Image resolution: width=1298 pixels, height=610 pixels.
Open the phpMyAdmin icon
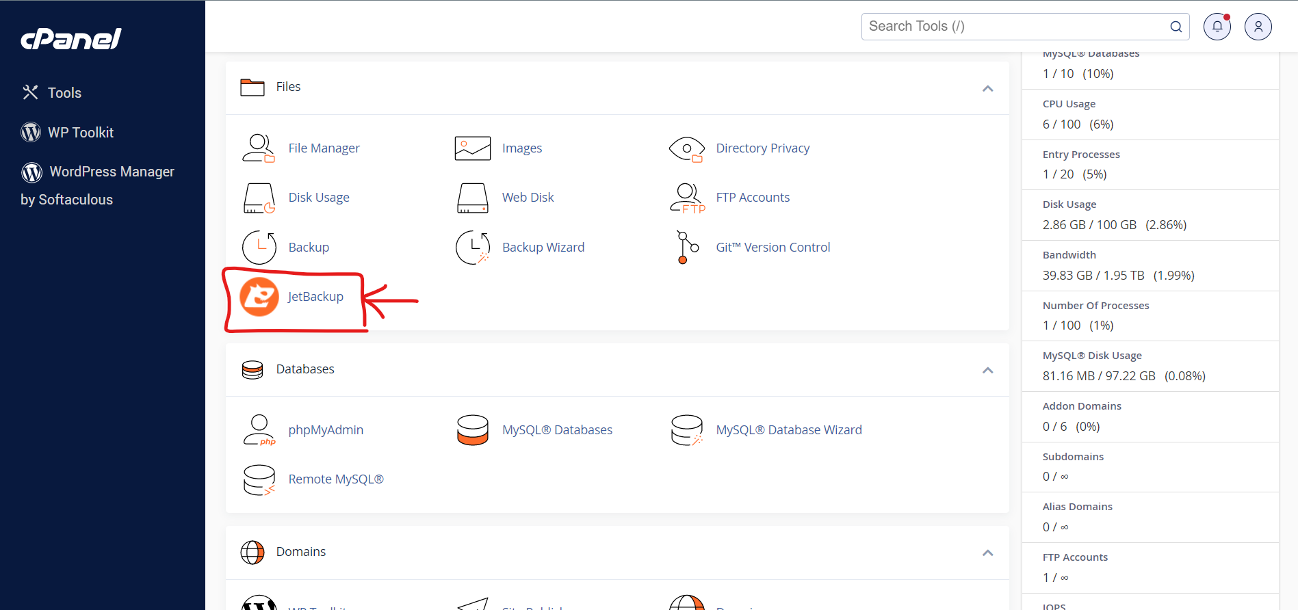259,430
